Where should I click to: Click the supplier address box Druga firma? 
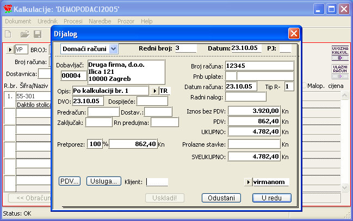[126, 72]
